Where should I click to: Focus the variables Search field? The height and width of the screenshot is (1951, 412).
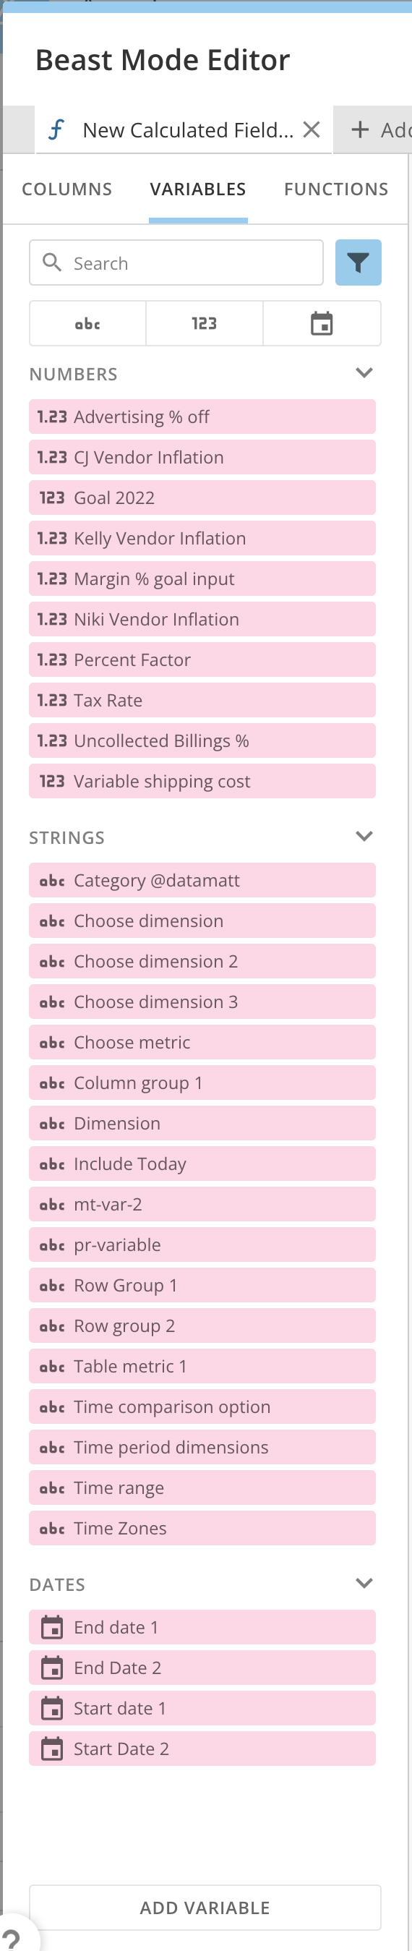176,262
